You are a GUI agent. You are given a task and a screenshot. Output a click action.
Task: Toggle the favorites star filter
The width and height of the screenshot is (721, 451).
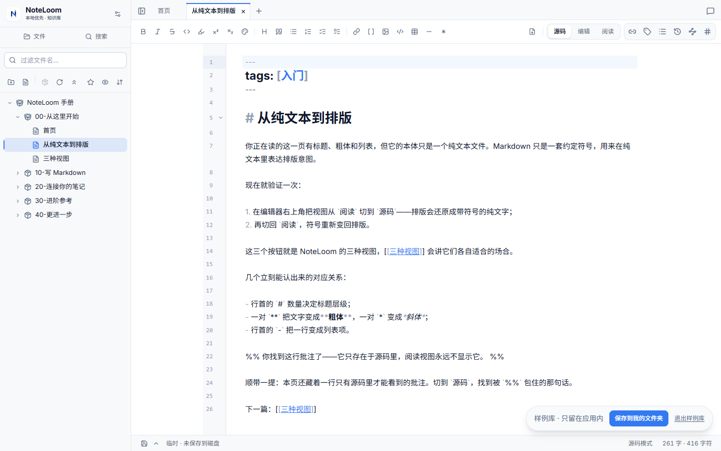point(91,82)
